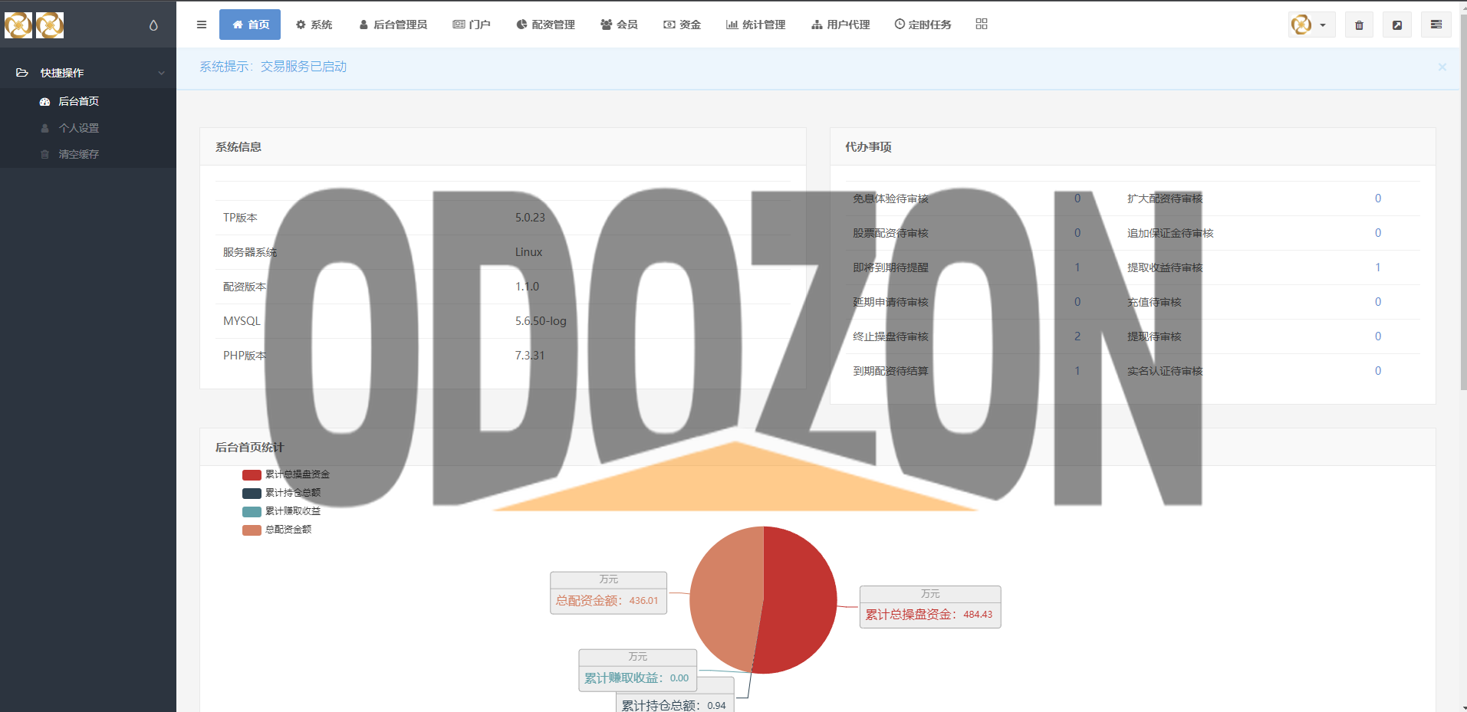This screenshot has height=712, width=1467.
Task: Click the 充值待审核 count value
Action: pos(1378,302)
